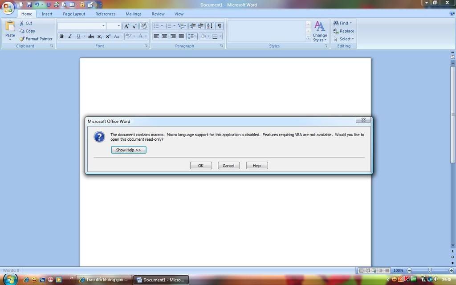Toggle Bold formatting
Viewport: 456px width, 285px height.
[62, 36]
